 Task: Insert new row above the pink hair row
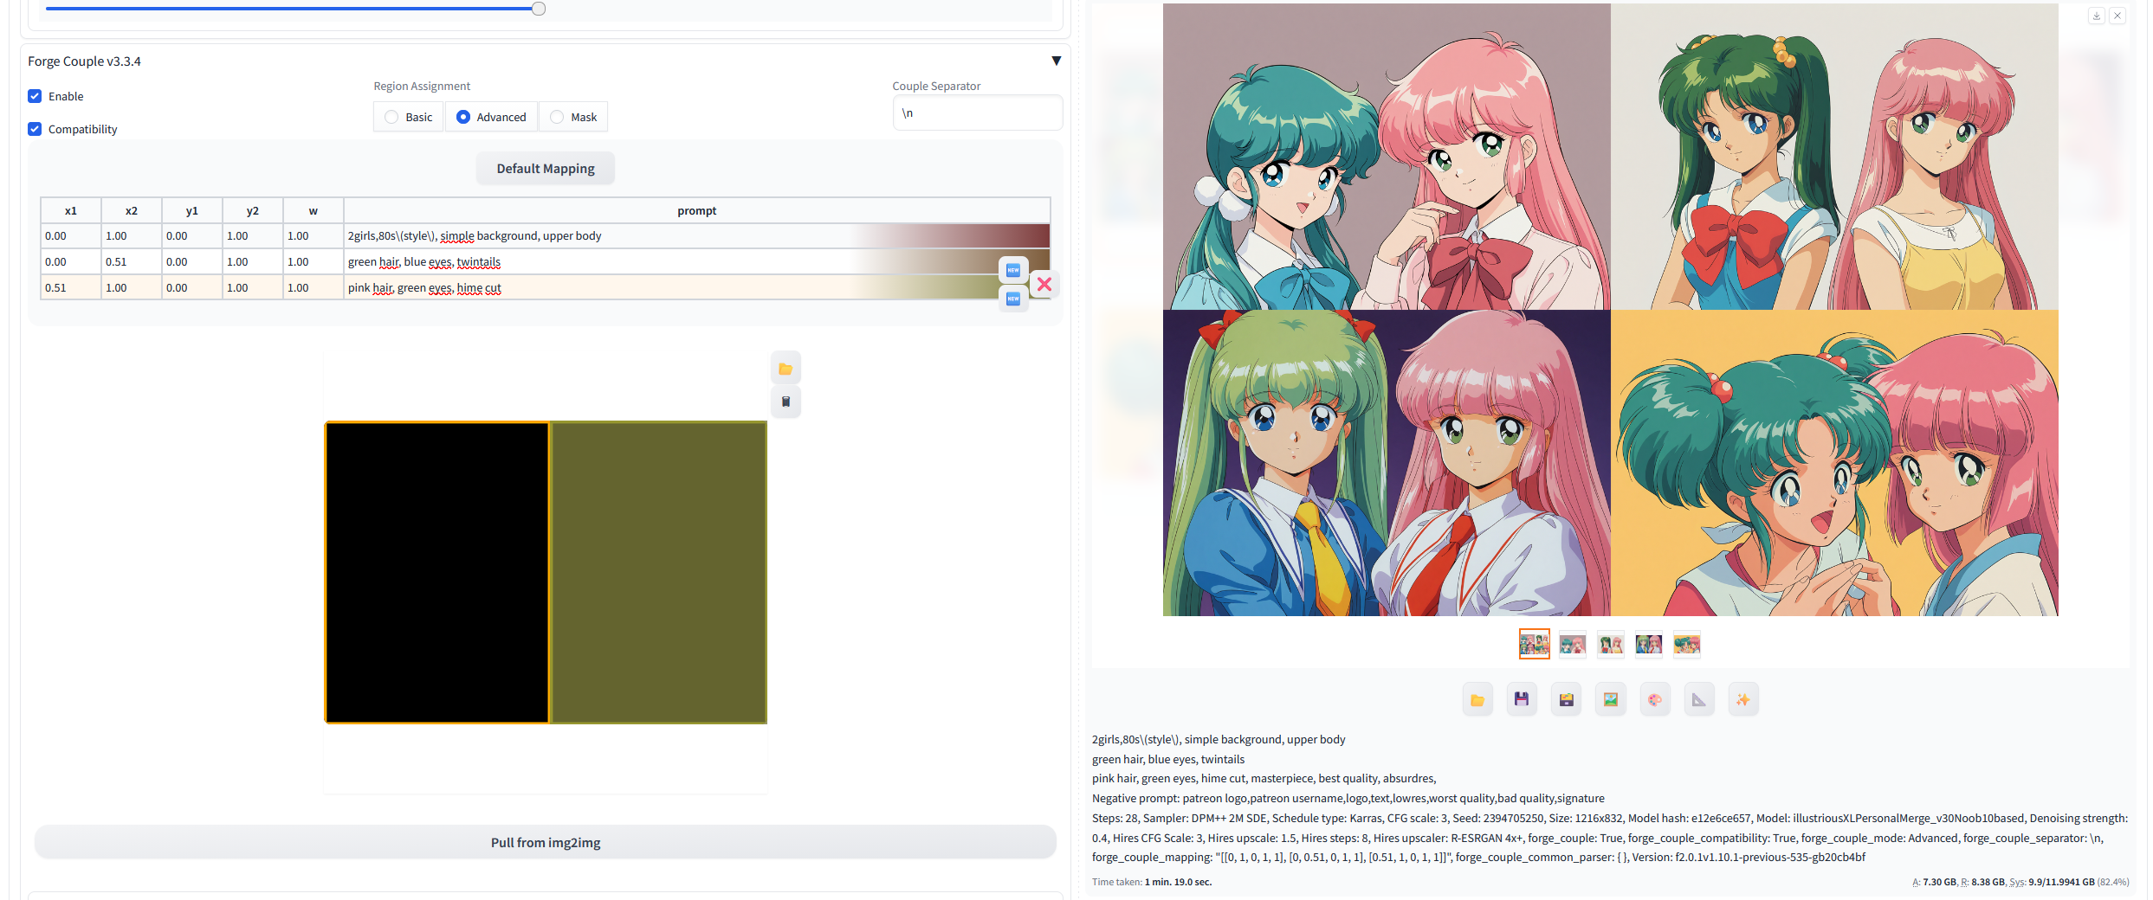point(1013,270)
